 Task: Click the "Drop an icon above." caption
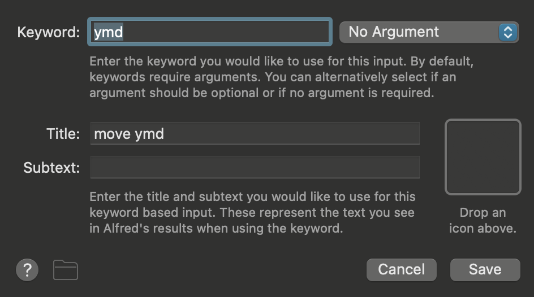[x=483, y=221]
